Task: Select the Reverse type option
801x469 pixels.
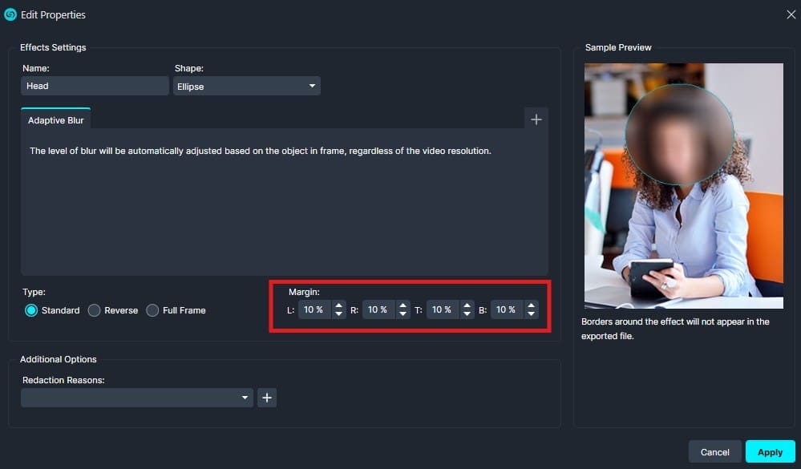Action: (x=94, y=310)
